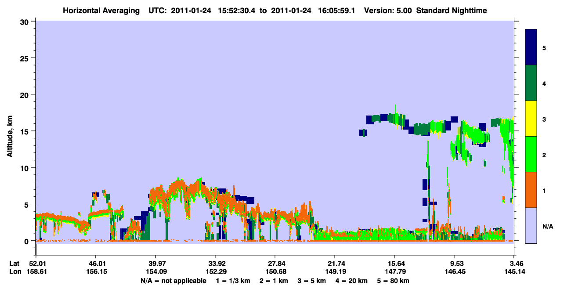Click the y-axis tick label 20
Viewport: 571px width, 293px height.
pyautogui.click(x=25, y=95)
